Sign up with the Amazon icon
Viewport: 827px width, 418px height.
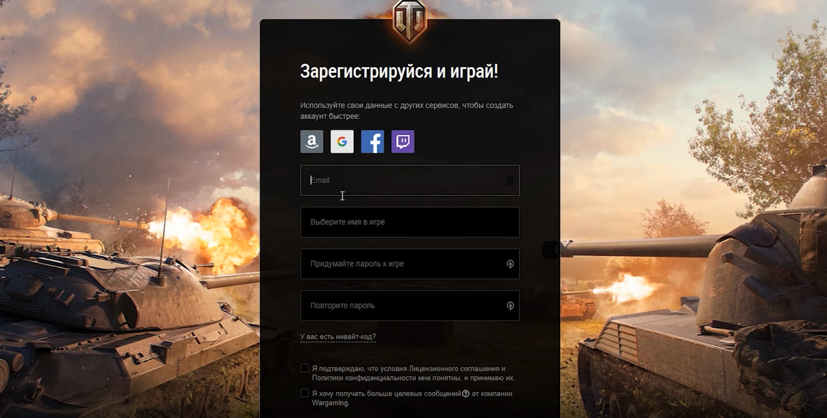point(312,142)
